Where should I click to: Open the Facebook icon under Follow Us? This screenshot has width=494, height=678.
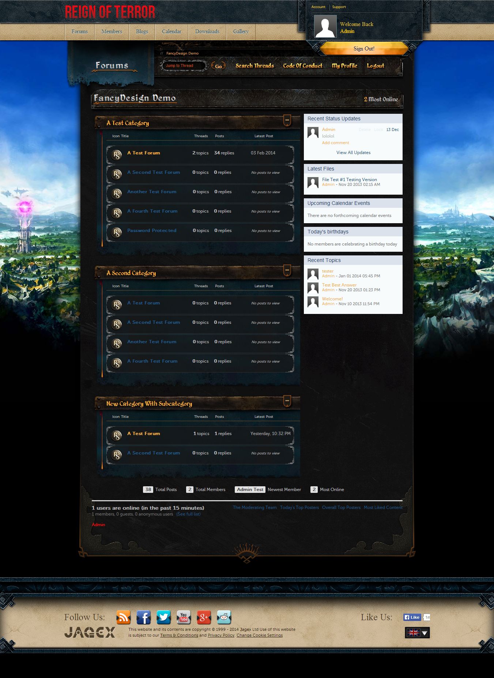144,617
